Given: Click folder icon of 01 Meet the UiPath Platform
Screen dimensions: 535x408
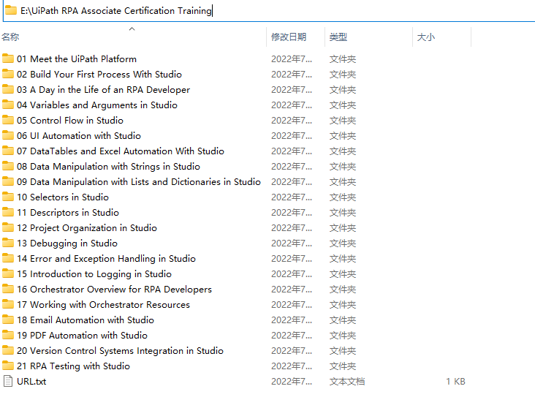Looking at the screenshot, I should (x=8, y=58).
